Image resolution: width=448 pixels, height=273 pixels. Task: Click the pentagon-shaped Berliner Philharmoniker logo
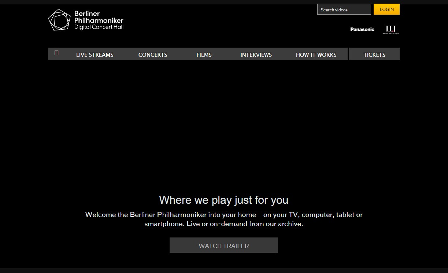click(x=59, y=20)
